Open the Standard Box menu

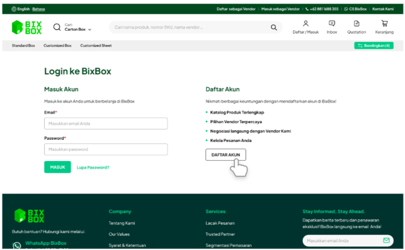point(23,46)
